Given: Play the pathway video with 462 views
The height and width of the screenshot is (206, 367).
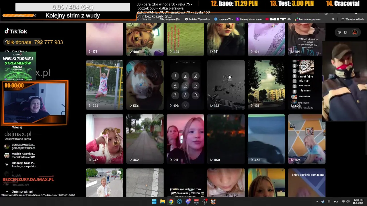Looking at the screenshot, I should point(145,139).
